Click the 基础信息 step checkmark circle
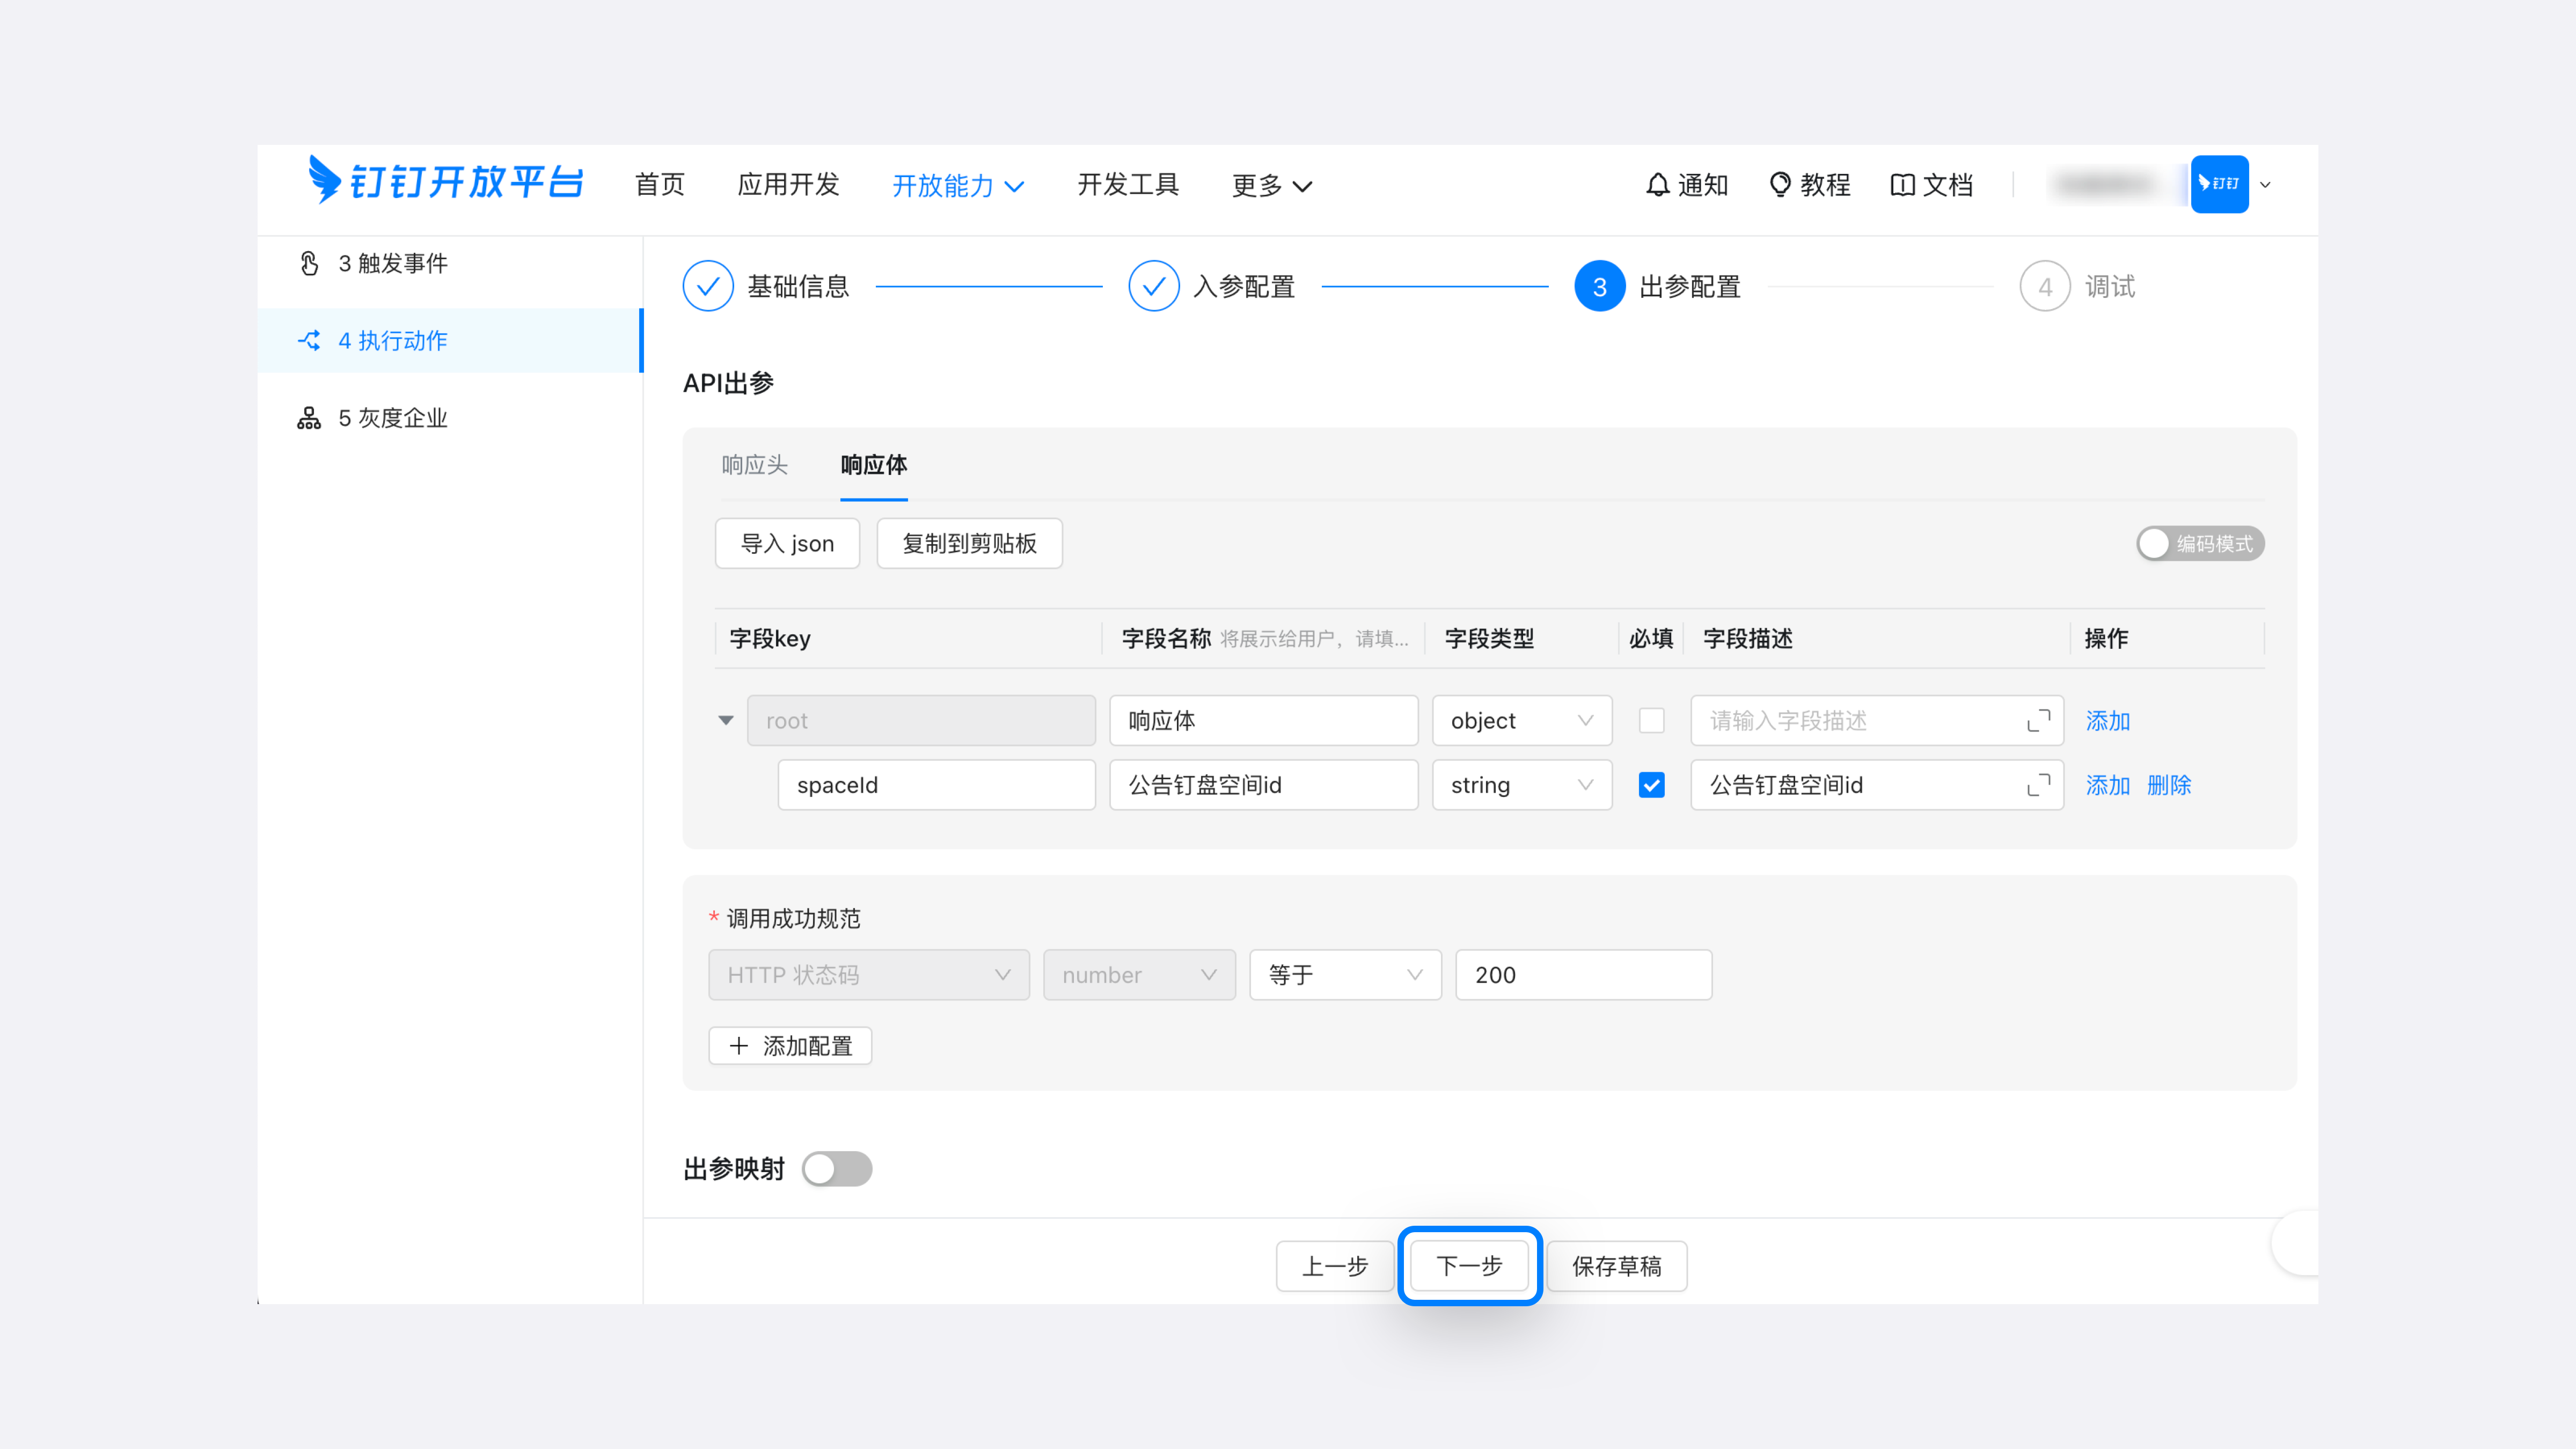The height and width of the screenshot is (1449, 2576). (x=708, y=286)
